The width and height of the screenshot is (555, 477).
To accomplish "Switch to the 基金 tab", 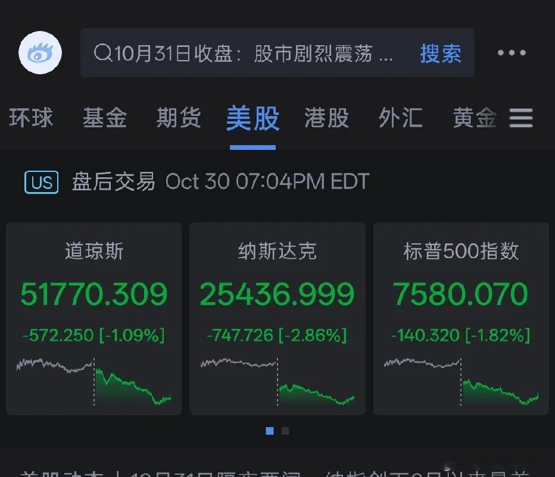I will (x=105, y=118).
